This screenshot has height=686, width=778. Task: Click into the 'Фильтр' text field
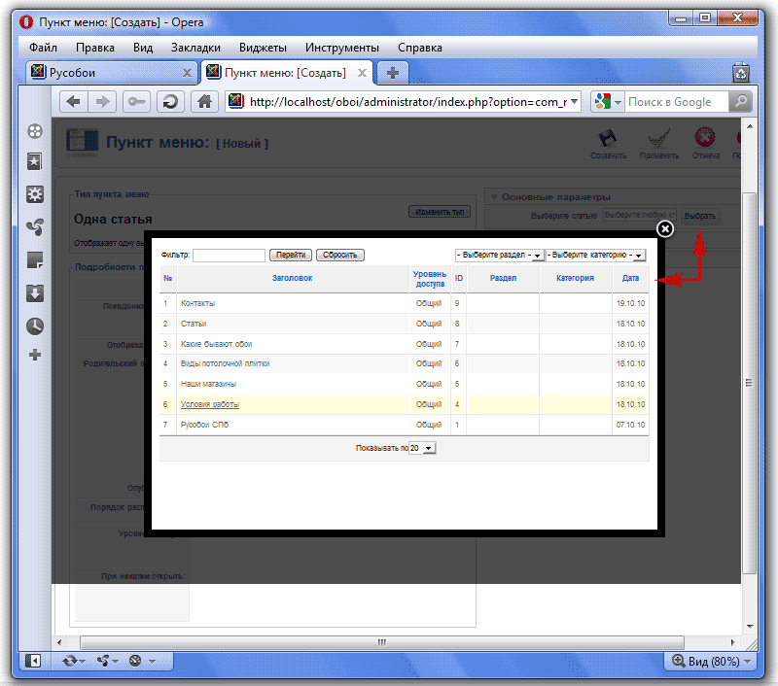click(x=229, y=256)
